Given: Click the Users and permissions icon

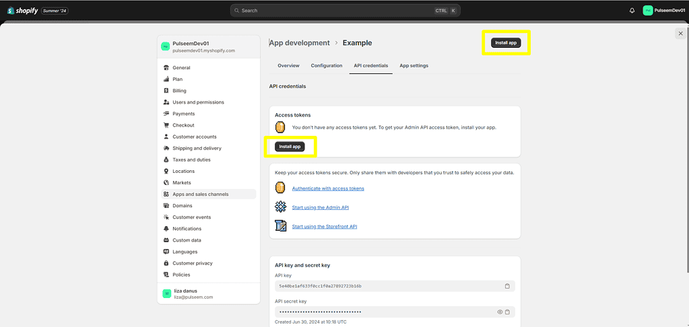Looking at the screenshot, I should click(x=166, y=102).
